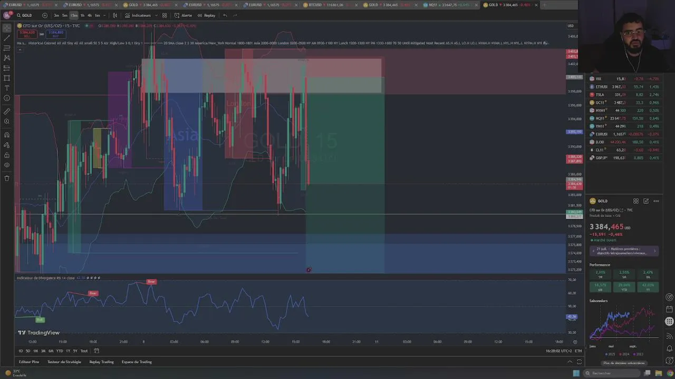Undo the last chart action

[225, 15]
